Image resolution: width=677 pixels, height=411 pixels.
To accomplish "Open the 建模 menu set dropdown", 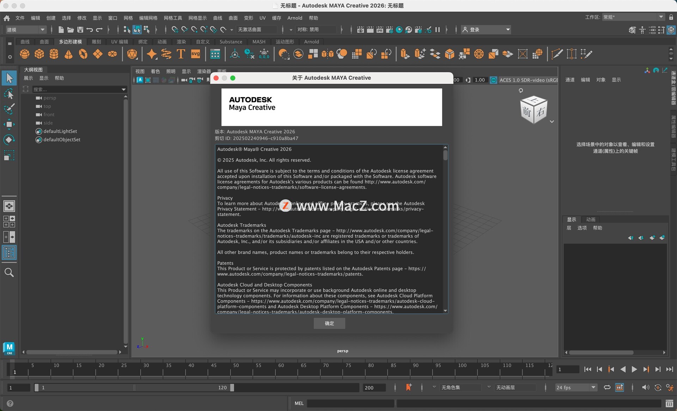I will coord(26,30).
